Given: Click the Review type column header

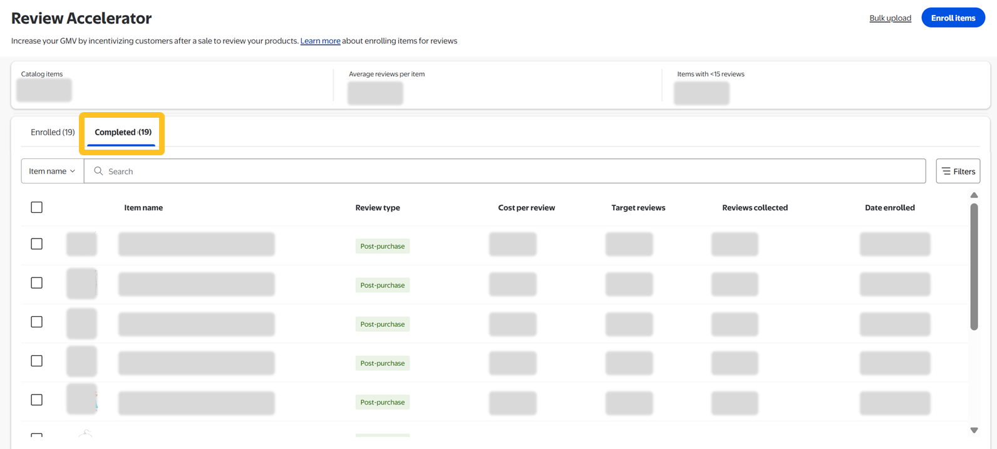Looking at the screenshot, I should pos(377,208).
